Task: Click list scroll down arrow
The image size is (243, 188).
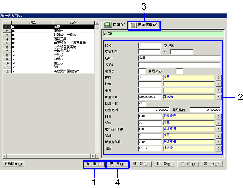Action: [97, 152]
